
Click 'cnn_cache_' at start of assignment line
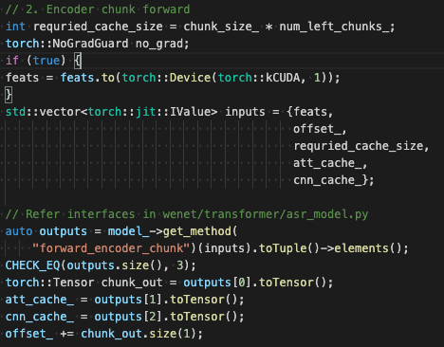pyautogui.click(x=40, y=317)
